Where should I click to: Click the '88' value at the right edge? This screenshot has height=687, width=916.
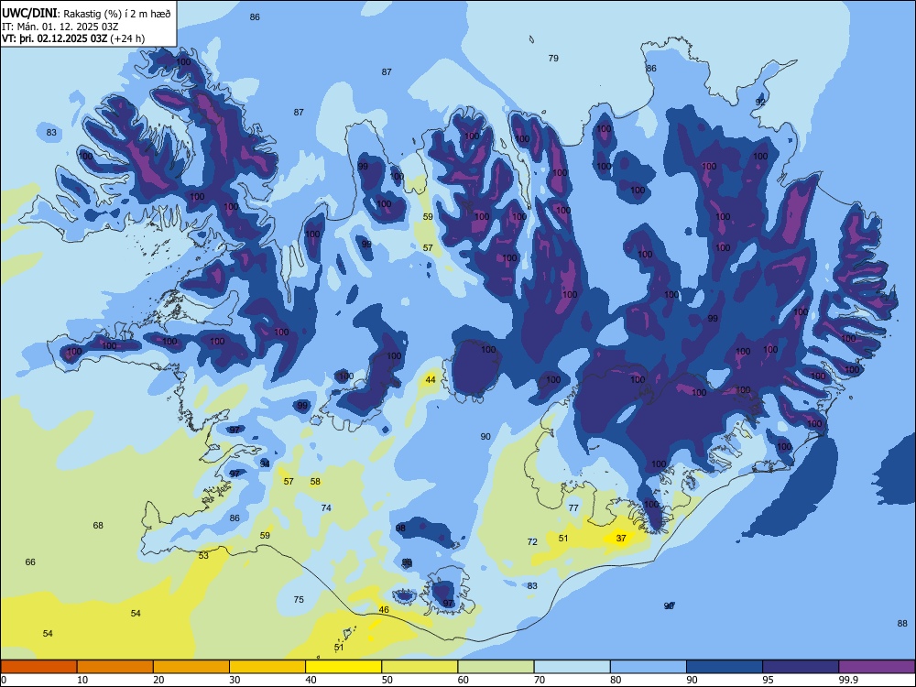coord(902,623)
